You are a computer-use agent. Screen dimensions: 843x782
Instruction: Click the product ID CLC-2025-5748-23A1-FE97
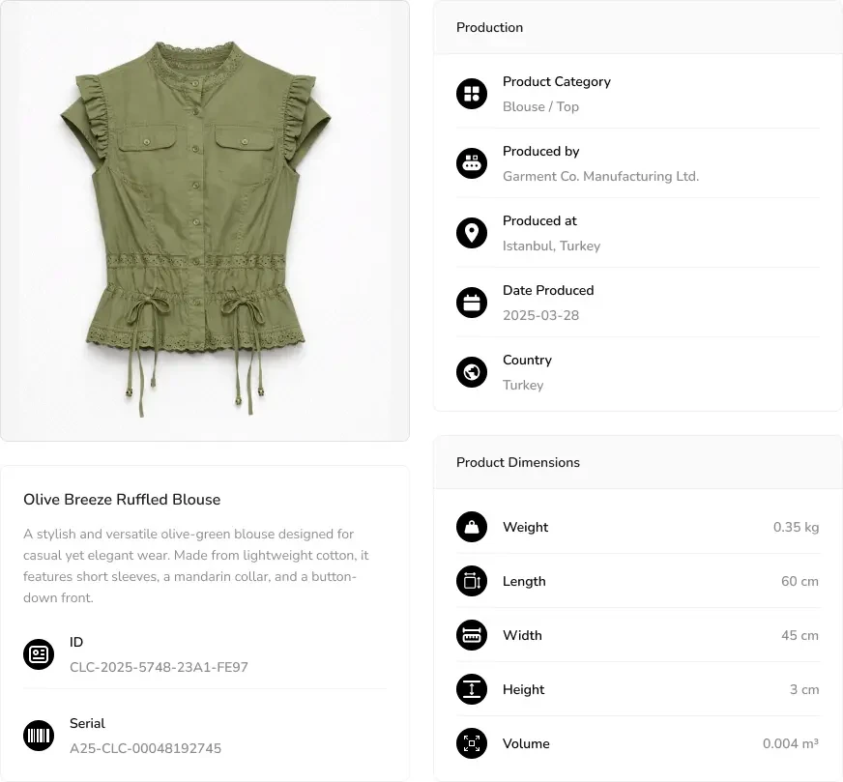tap(159, 667)
